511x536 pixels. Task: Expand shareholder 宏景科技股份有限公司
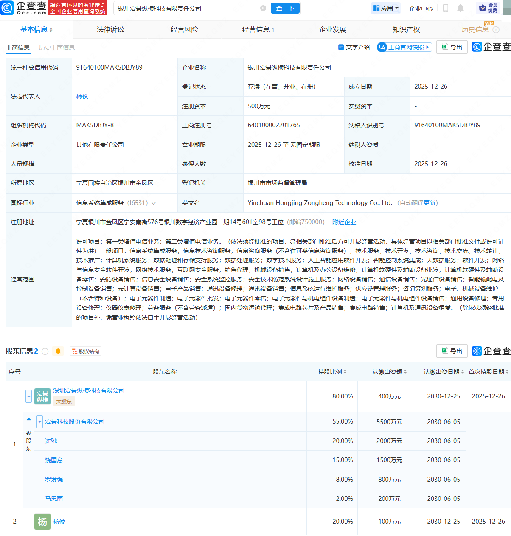[x=39, y=421]
